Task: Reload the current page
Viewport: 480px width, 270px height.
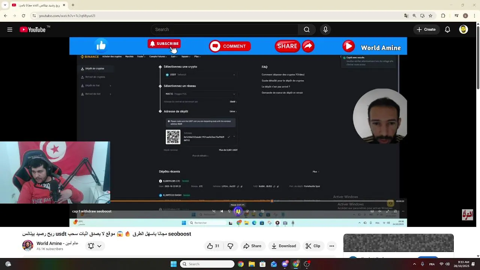Action: click(23, 16)
